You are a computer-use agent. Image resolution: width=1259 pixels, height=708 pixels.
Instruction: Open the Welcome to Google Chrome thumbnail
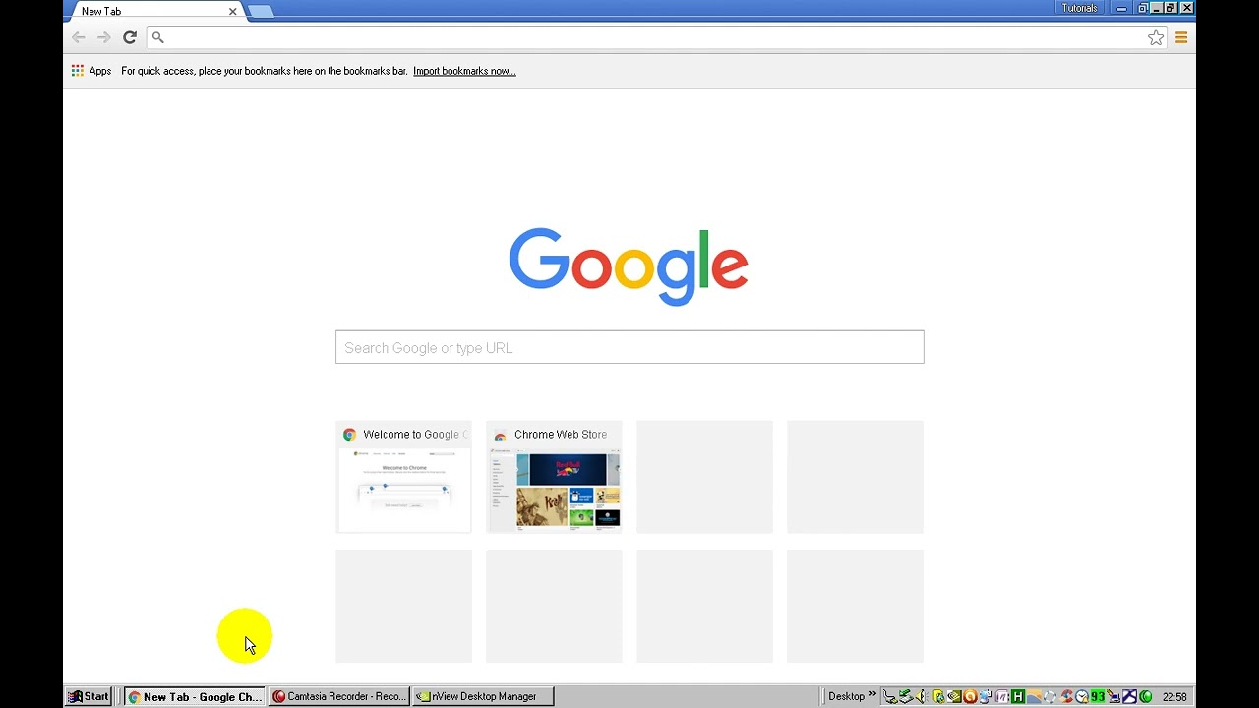pos(403,477)
